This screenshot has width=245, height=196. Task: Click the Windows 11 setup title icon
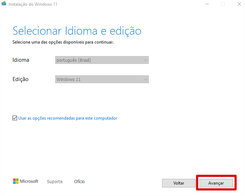pyautogui.click(x=4, y=4)
